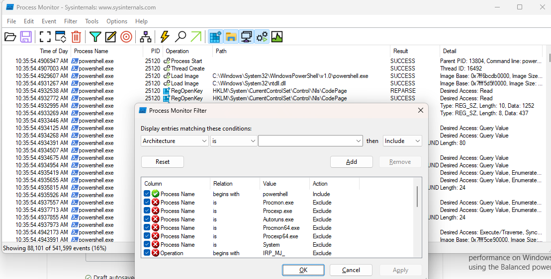
Task: Click into the filter value input field
Action: point(307,140)
